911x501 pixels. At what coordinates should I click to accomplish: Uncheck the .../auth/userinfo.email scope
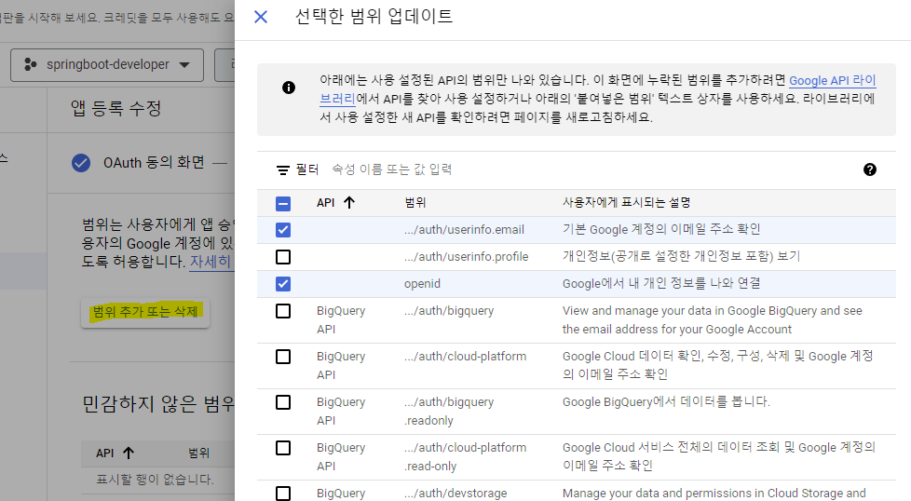coord(283,230)
